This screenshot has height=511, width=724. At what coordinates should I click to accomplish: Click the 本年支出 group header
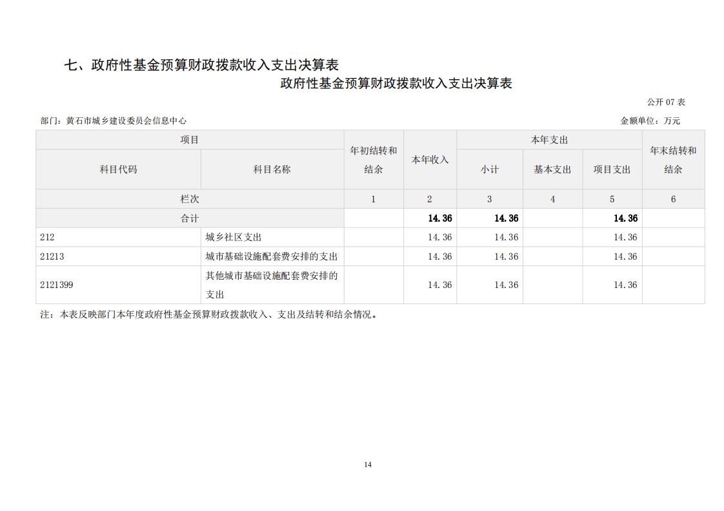(x=549, y=140)
